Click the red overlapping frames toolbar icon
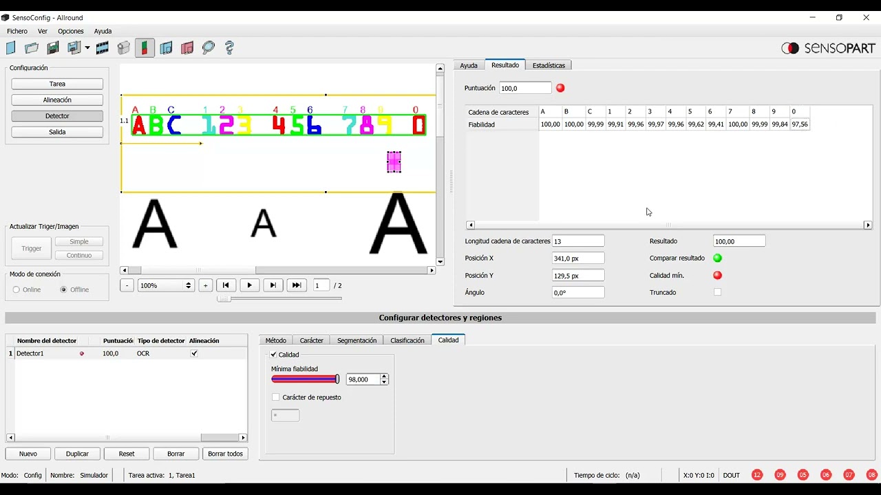881x495 pixels. [187, 47]
